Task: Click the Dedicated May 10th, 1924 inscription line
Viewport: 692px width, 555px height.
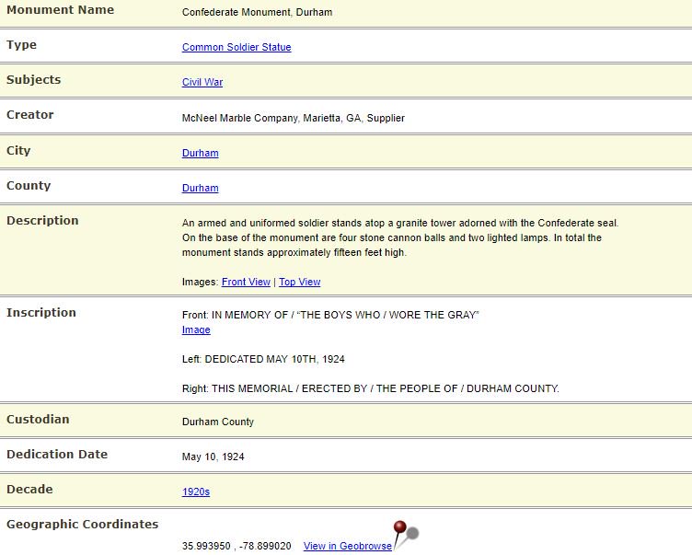Action: click(x=263, y=359)
